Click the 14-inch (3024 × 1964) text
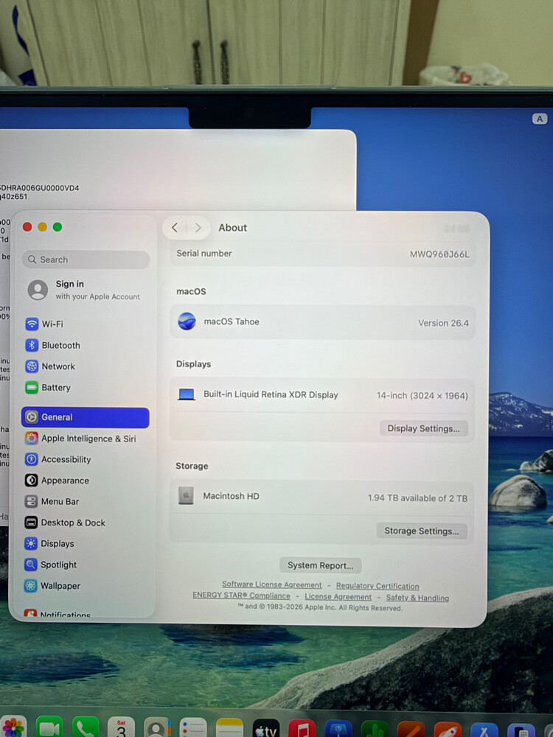 [x=422, y=396]
